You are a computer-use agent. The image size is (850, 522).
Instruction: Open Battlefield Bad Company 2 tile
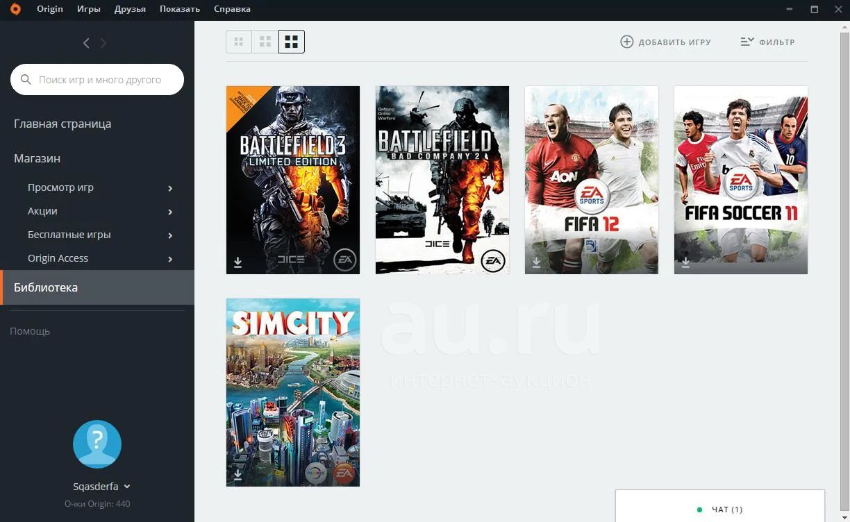pyautogui.click(x=442, y=180)
